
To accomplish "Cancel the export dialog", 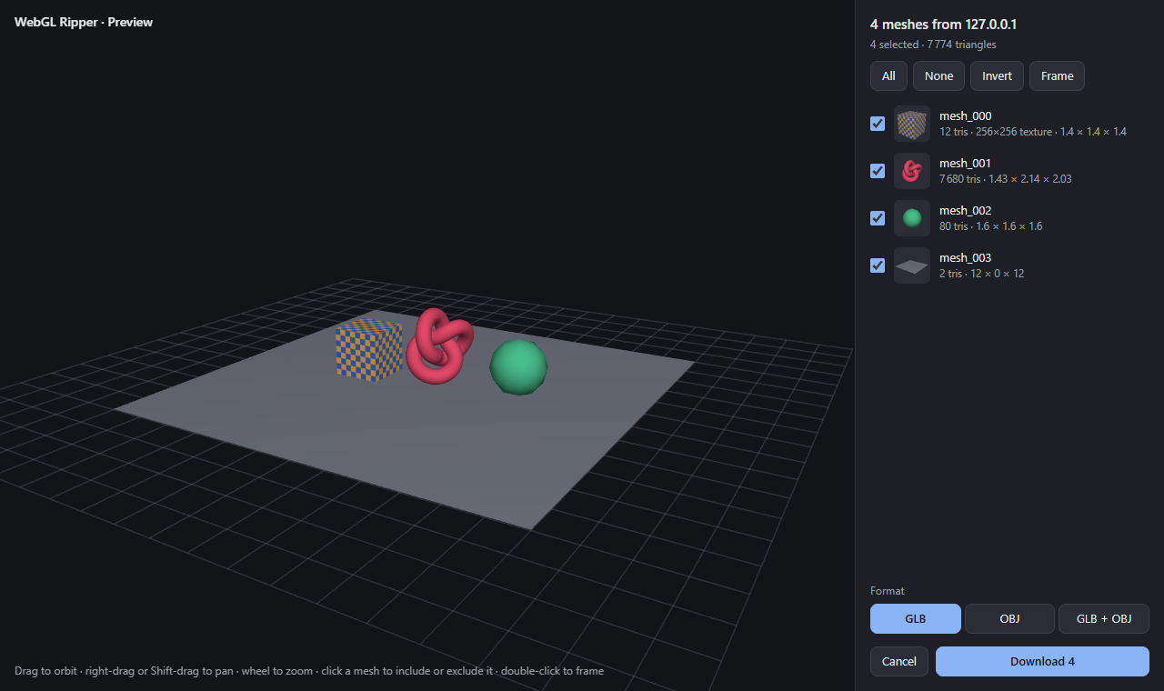I will pos(899,661).
